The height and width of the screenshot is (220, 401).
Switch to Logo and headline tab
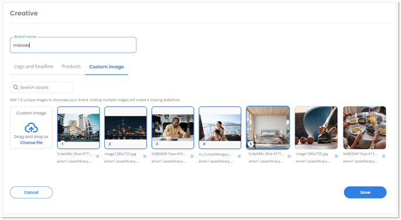click(x=33, y=66)
